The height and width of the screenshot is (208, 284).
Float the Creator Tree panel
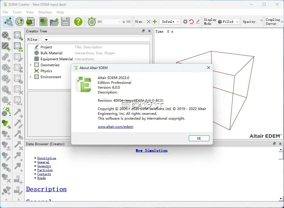pos(143,31)
